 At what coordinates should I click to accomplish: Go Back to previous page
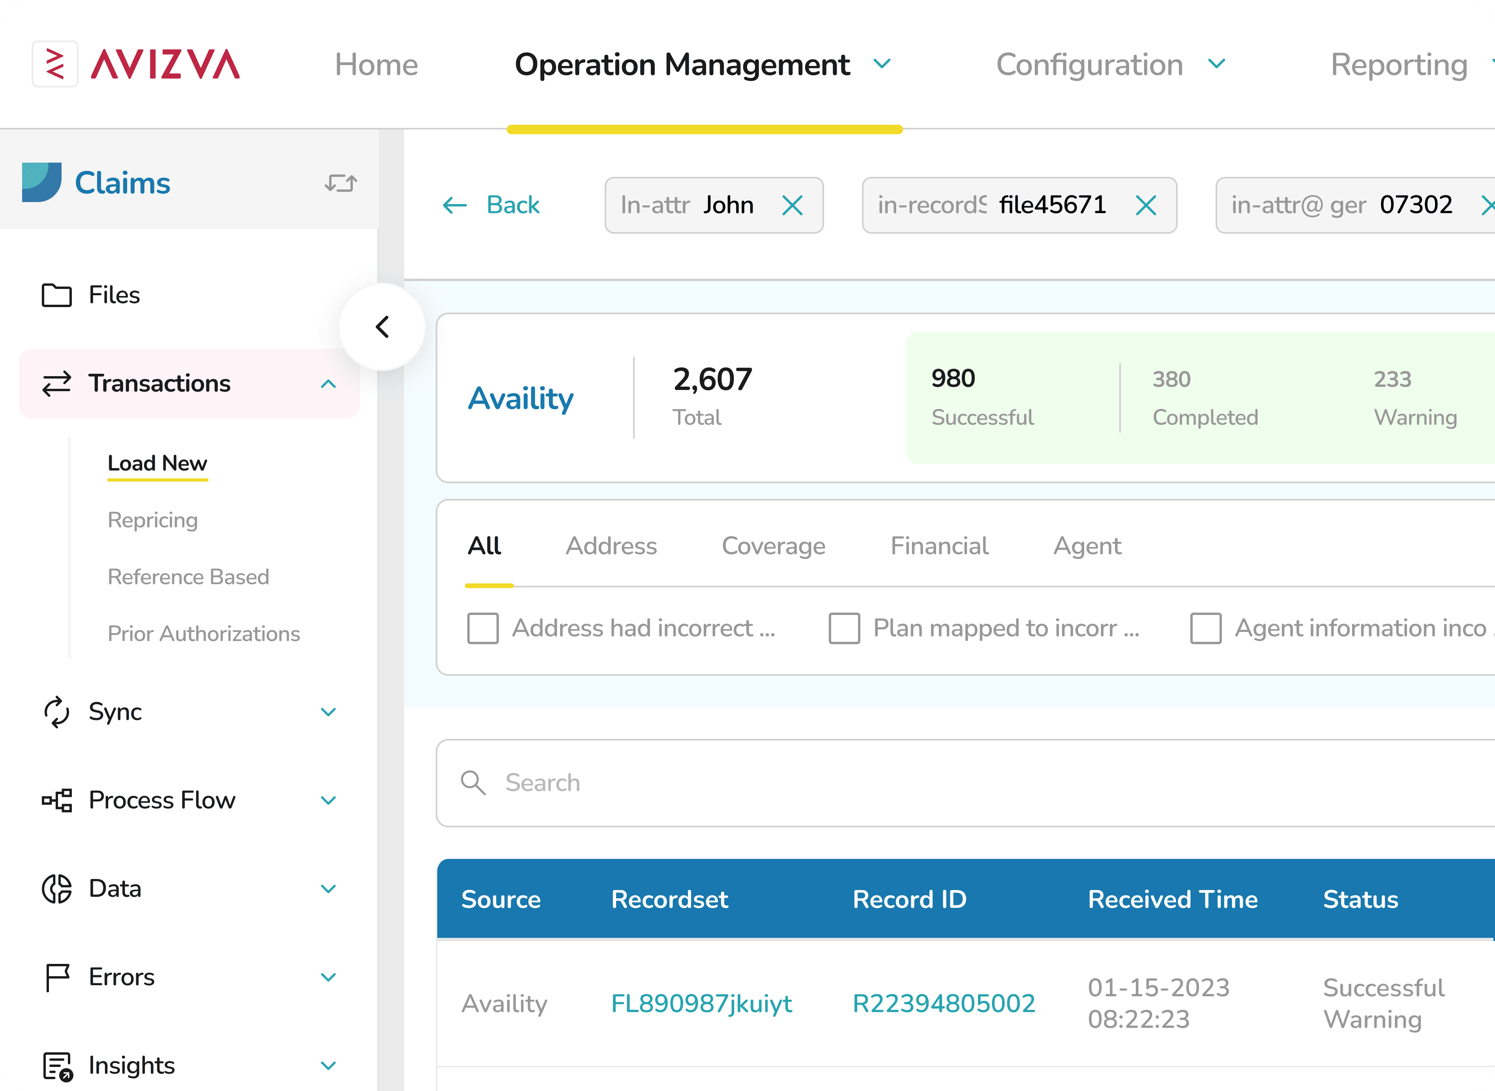point(492,205)
